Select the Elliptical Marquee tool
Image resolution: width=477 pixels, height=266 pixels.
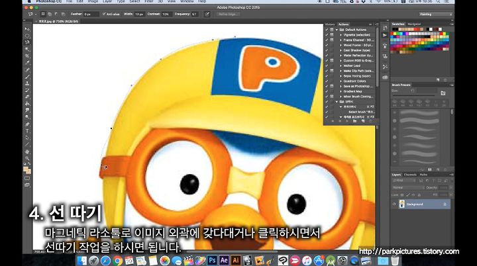point(27,36)
